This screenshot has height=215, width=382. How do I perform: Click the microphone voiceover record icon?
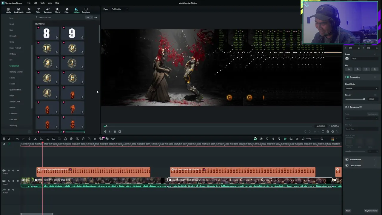point(273,139)
